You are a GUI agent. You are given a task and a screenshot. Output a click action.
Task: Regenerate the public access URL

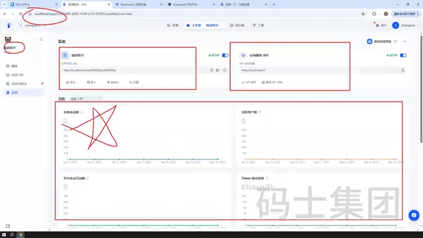225,71
